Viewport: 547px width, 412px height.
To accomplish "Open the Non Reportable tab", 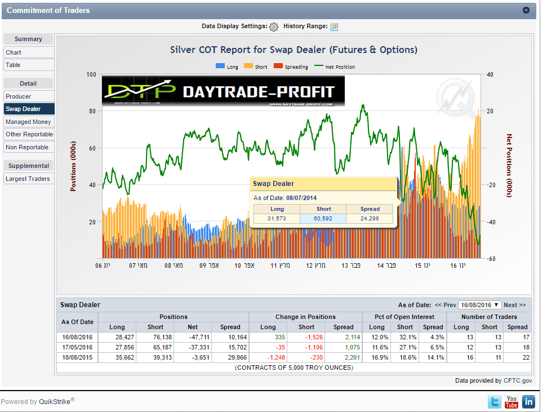I will (x=29, y=147).
